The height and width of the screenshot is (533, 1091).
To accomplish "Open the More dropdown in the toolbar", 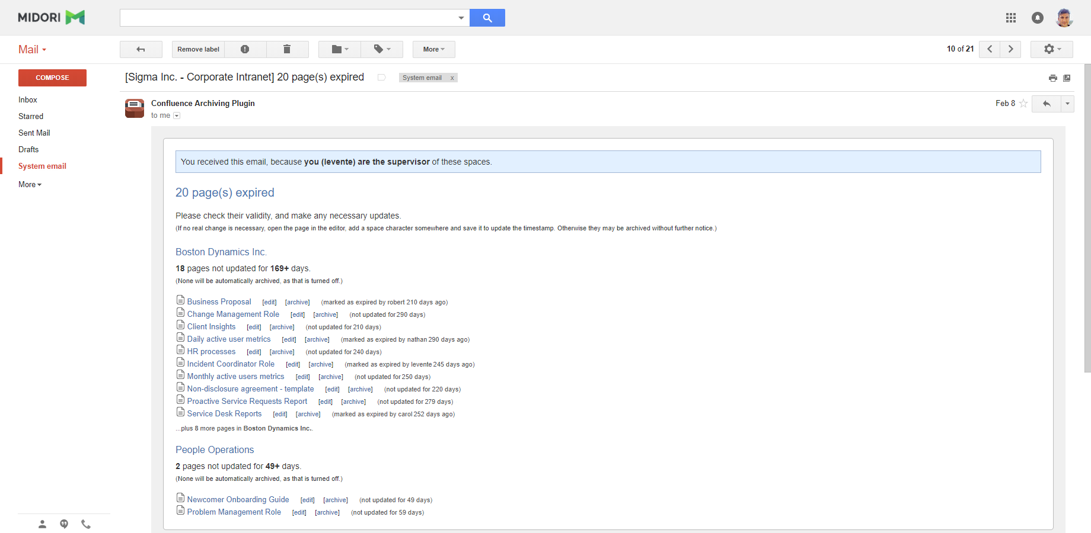I will 433,49.
